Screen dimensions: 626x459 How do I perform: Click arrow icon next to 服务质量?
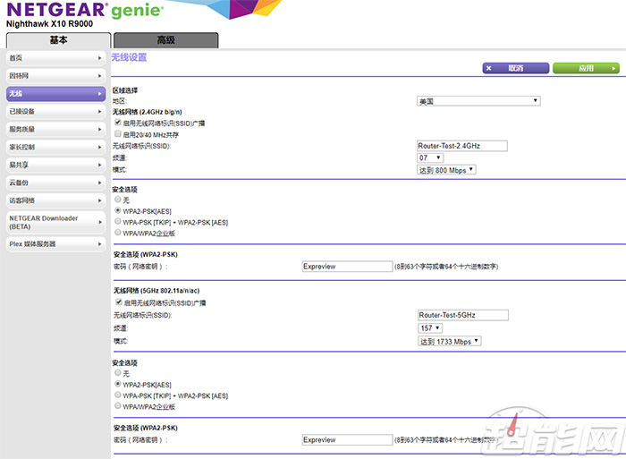(x=100, y=130)
